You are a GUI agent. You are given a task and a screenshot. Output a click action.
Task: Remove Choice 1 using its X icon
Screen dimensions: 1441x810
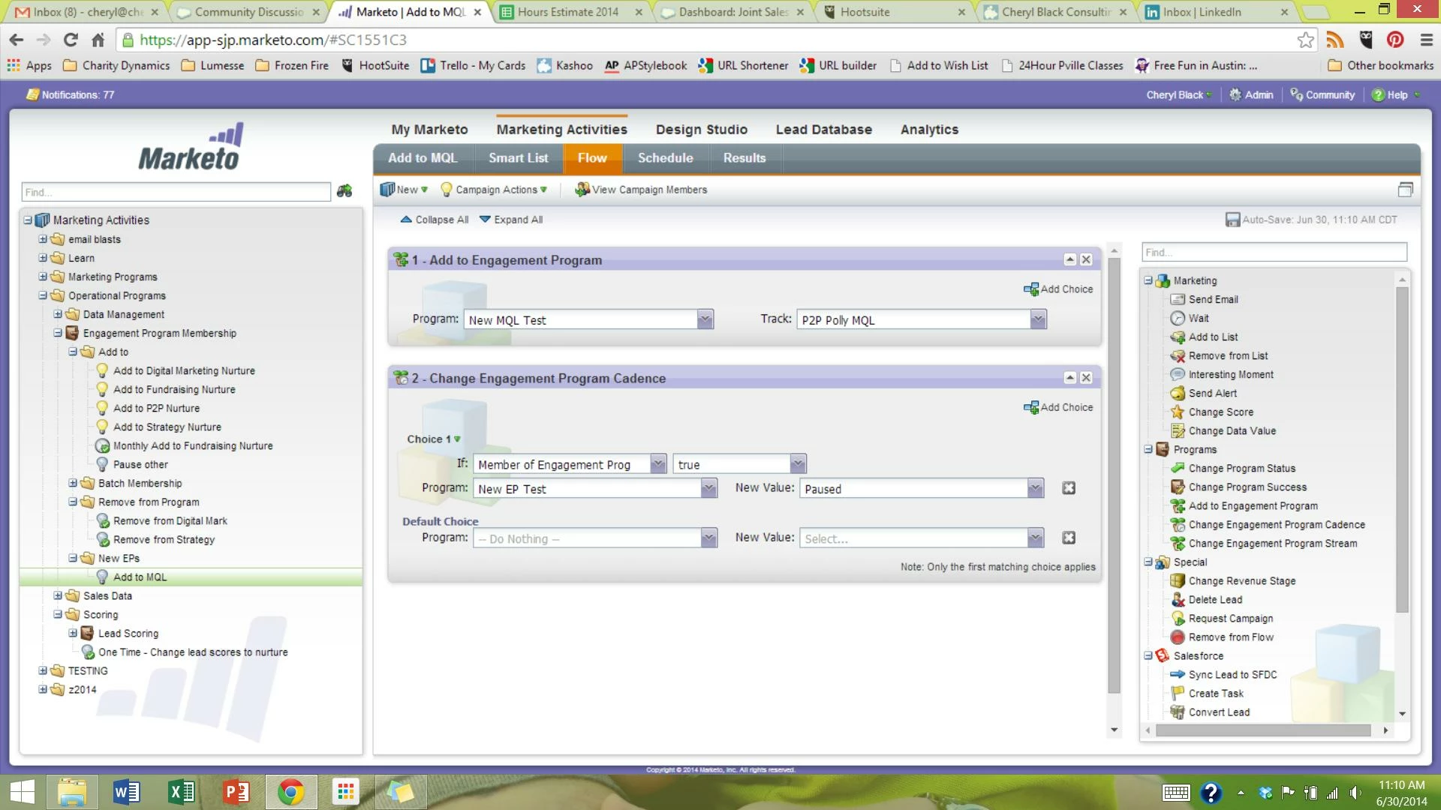click(x=1069, y=488)
